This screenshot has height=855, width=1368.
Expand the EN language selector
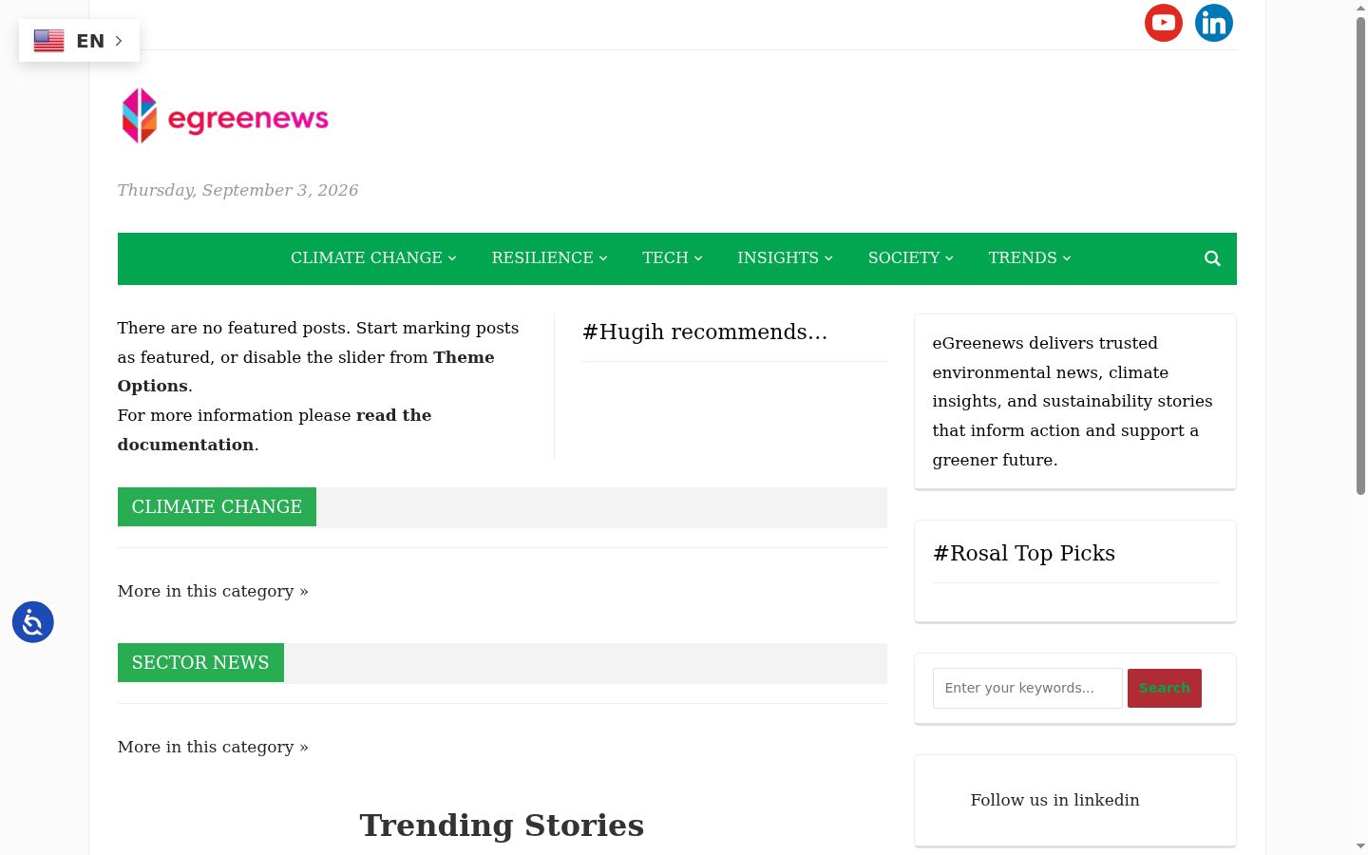click(79, 41)
